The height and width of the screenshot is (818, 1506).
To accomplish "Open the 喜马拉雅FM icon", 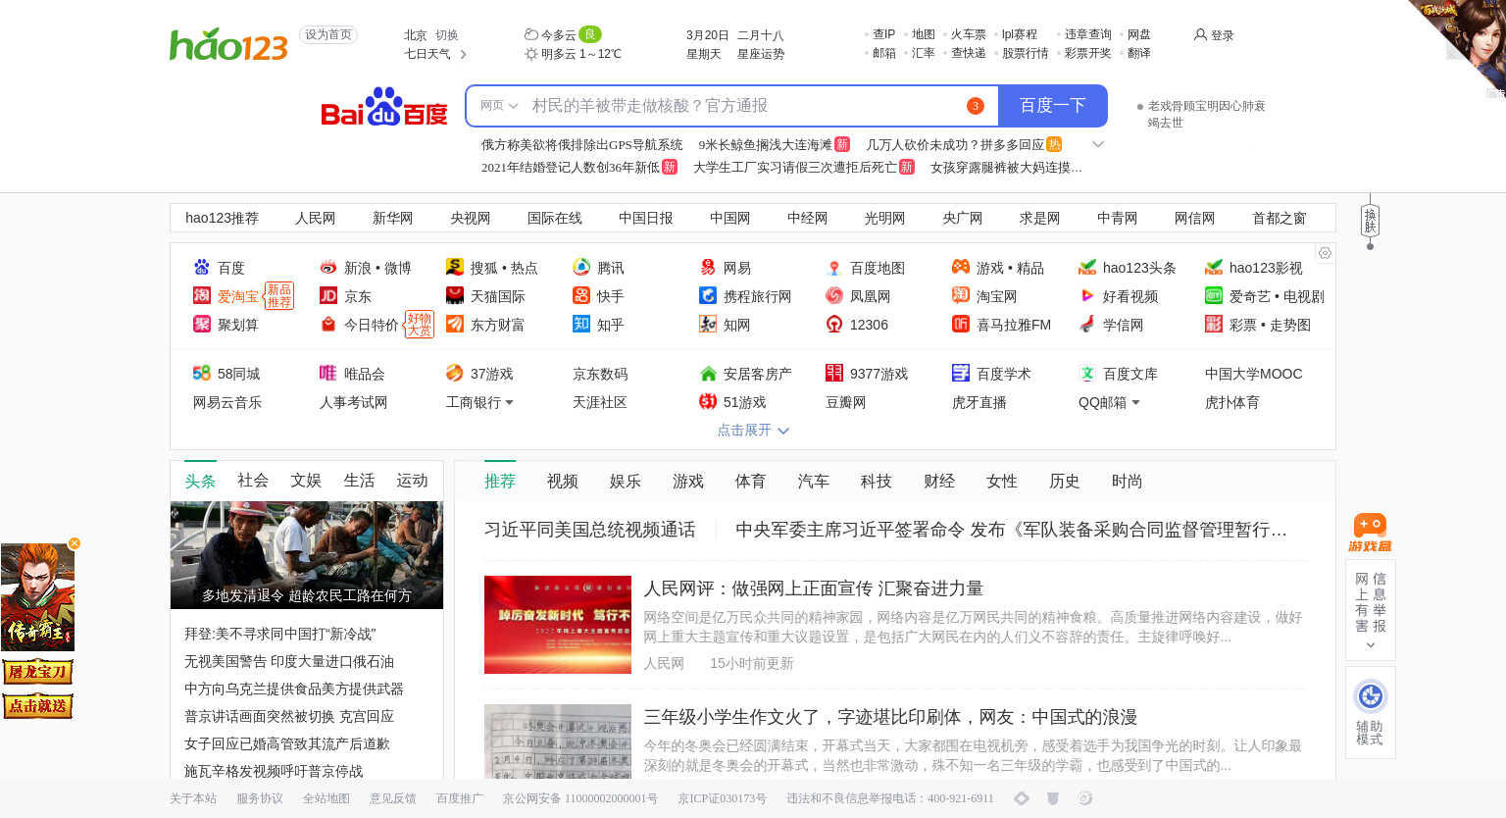I will 961,324.
